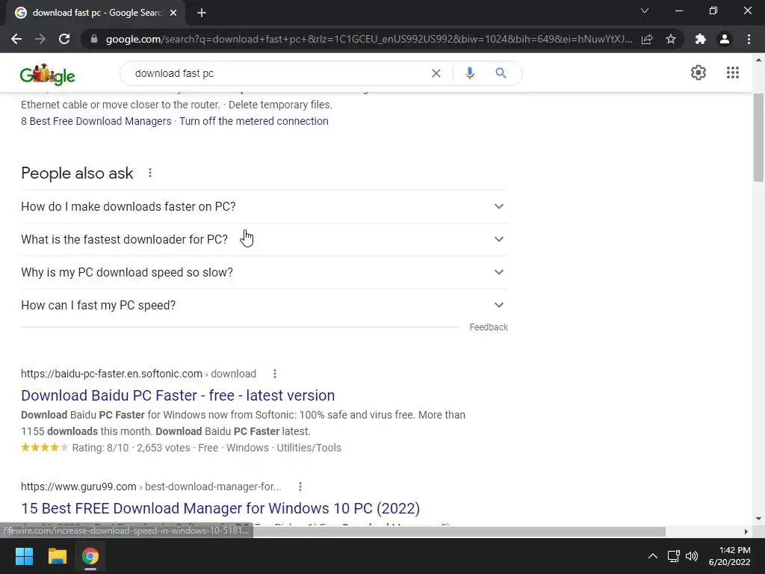Select the 'download fast pc' Google tab

[x=96, y=13]
